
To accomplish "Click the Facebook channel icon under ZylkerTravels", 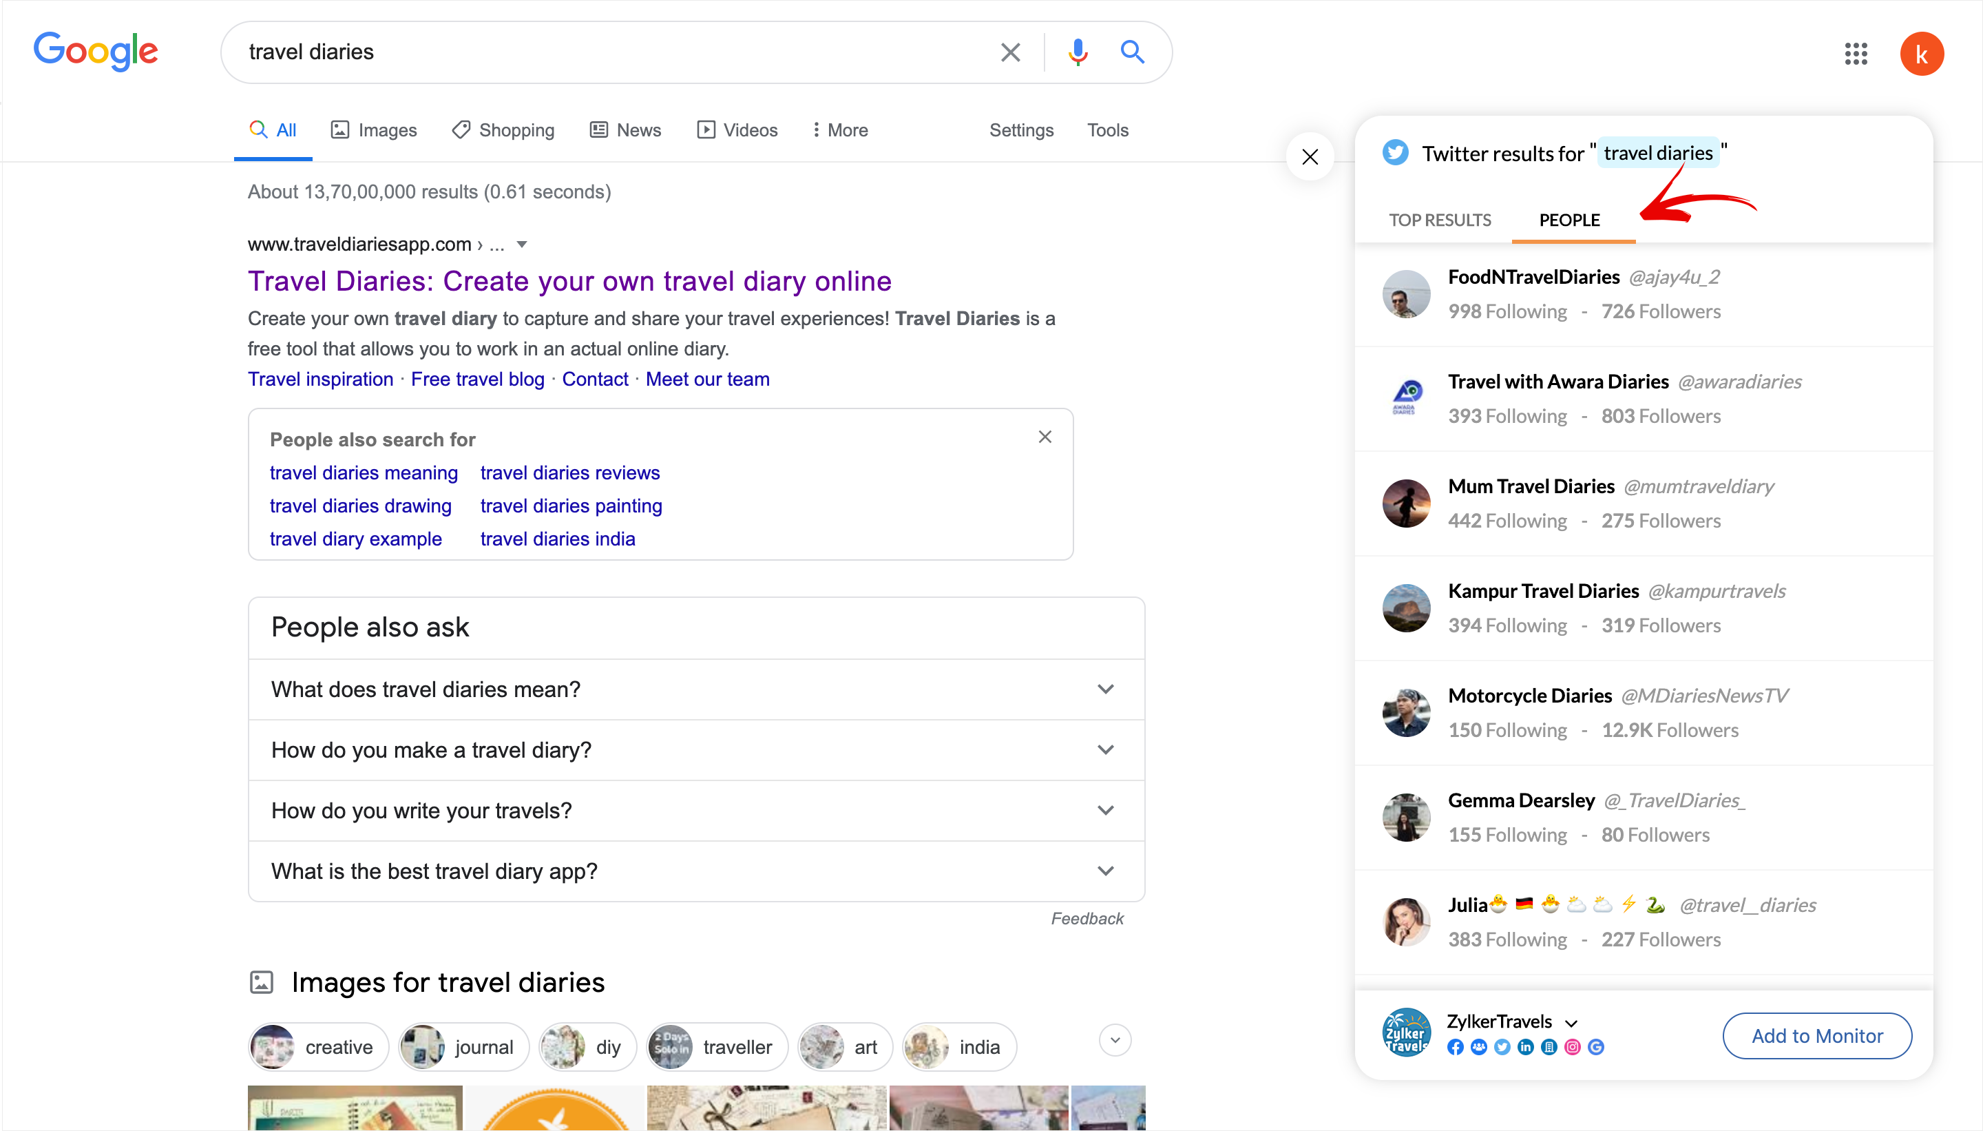I will coord(1456,1047).
